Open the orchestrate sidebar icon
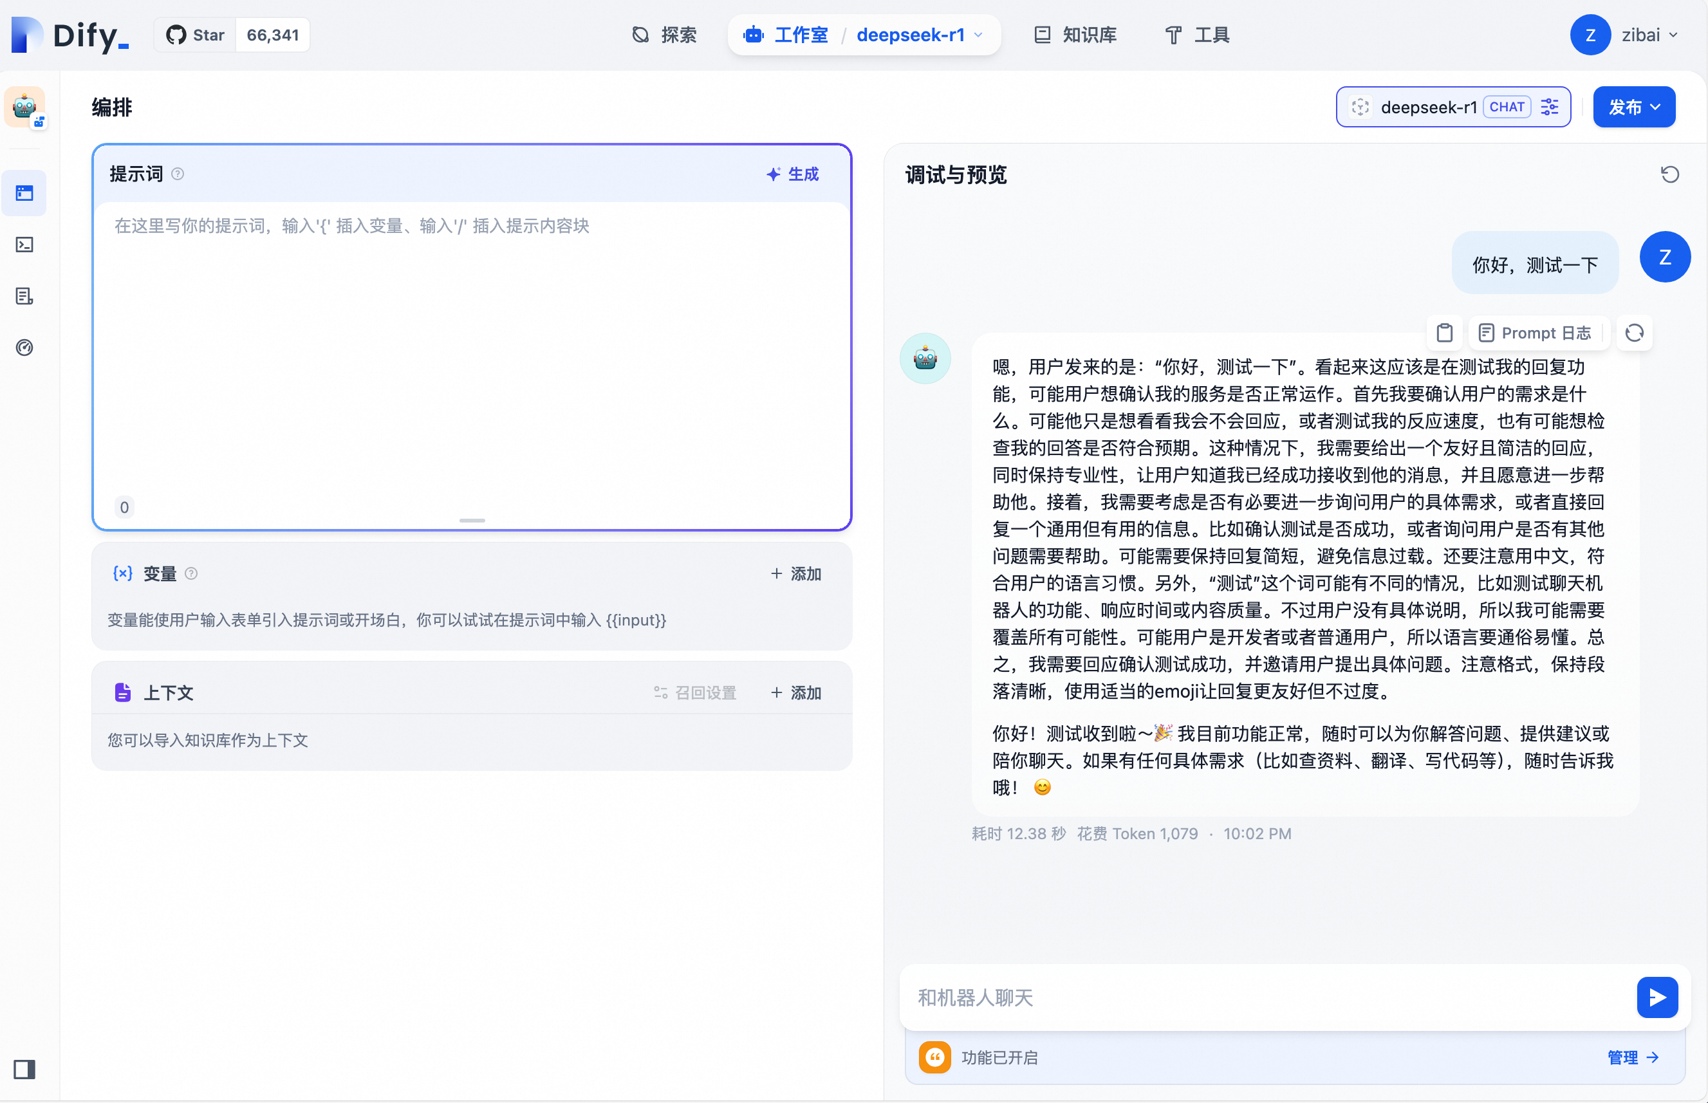Screen dimensions: 1708x1103 point(24,192)
